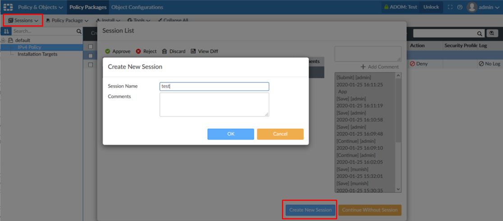Switch to Object Configurations tab

(137, 7)
